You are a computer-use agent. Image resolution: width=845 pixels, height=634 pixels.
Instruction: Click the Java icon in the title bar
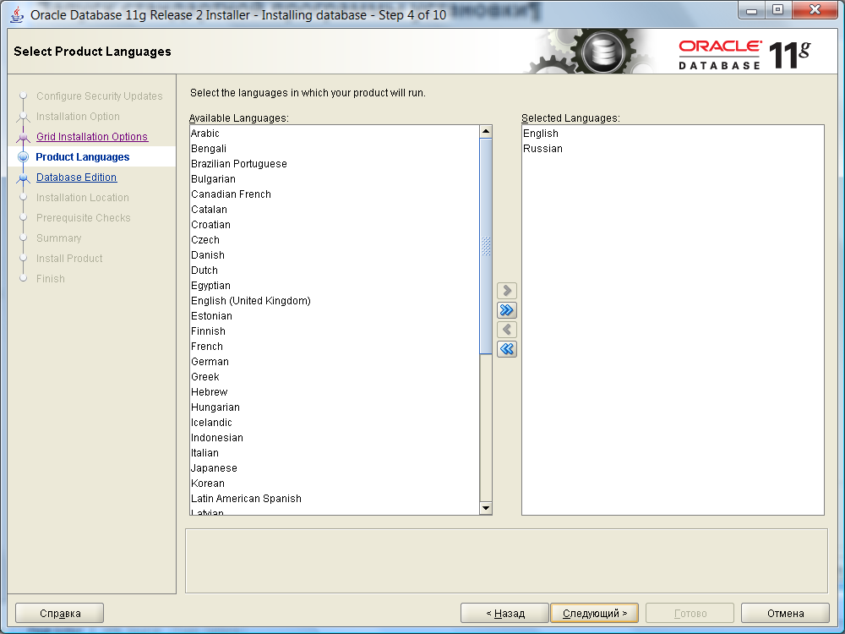(17, 14)
